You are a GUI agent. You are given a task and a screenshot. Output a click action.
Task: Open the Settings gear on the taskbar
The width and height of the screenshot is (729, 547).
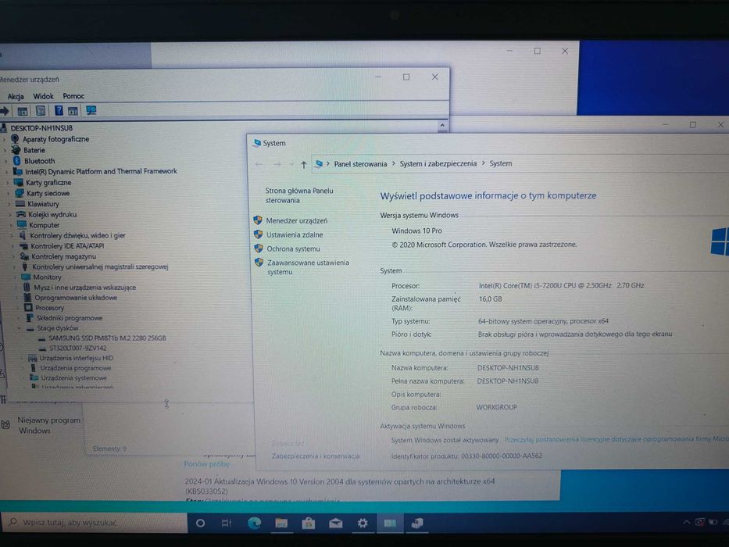363,524
